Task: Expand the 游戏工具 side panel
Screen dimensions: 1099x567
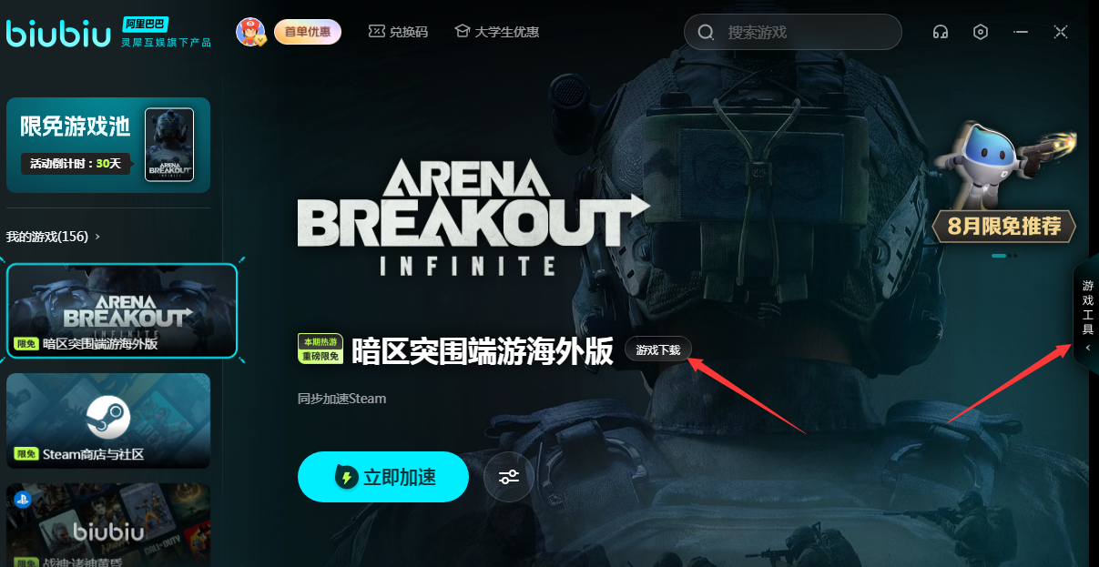Action: coord(1087,314)
